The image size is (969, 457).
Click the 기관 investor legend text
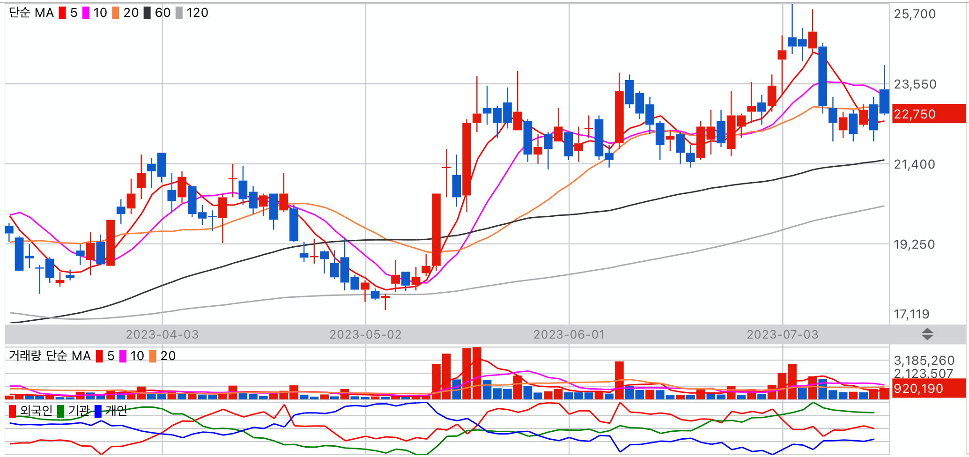click(79, 411)
